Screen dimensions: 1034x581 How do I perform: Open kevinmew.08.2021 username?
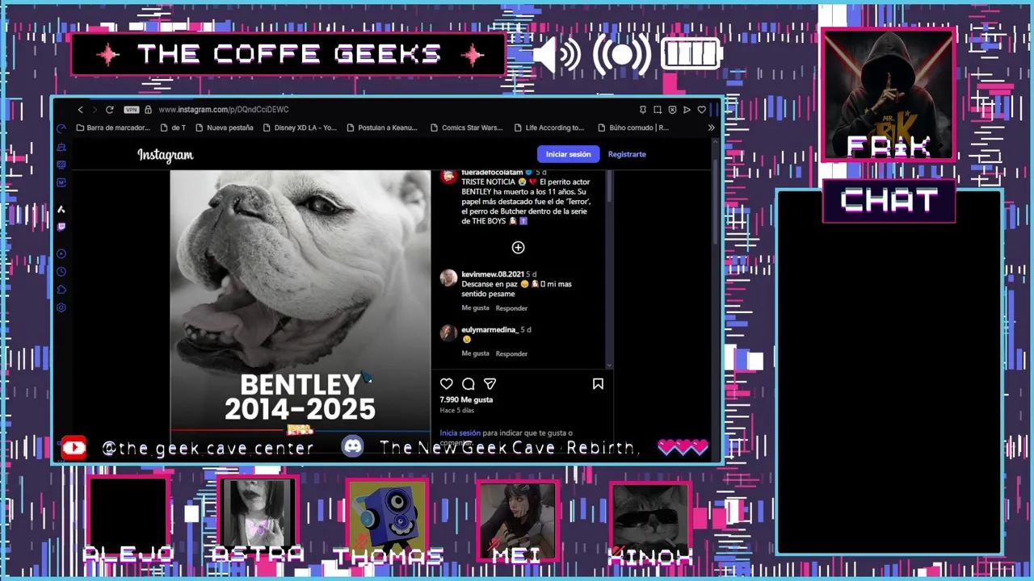tap(493, 274)
